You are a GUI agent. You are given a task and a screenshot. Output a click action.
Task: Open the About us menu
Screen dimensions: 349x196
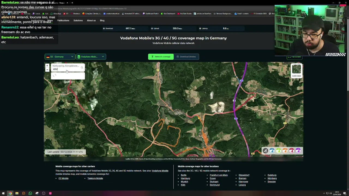tap(91, 20)
